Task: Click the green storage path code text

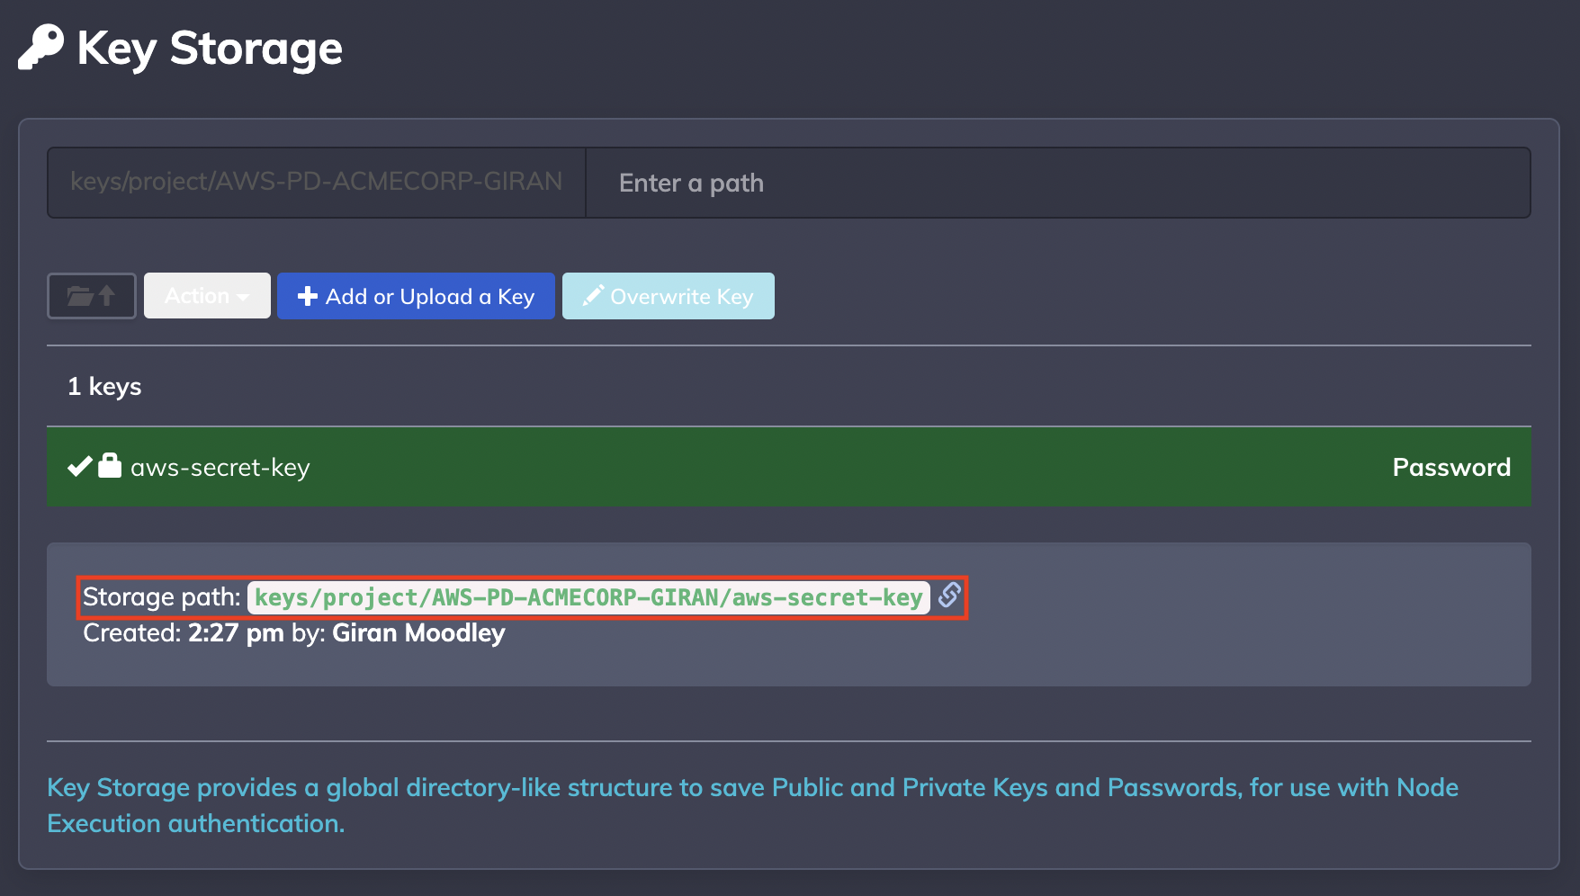Action: click(x=588, y=597)
